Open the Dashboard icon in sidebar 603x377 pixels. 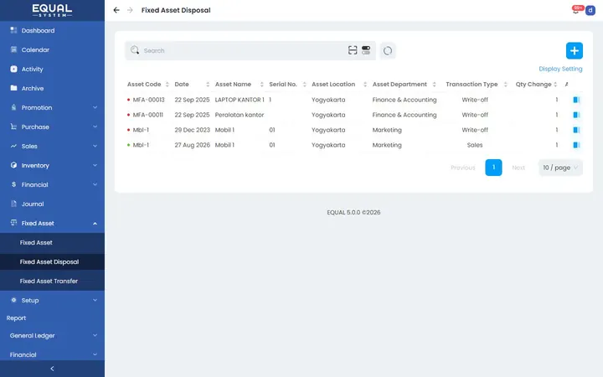pyautogui.click(x=13, y=30)
